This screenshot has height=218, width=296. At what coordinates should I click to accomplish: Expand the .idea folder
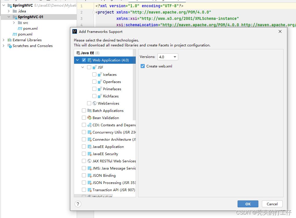tap(9, 11)
